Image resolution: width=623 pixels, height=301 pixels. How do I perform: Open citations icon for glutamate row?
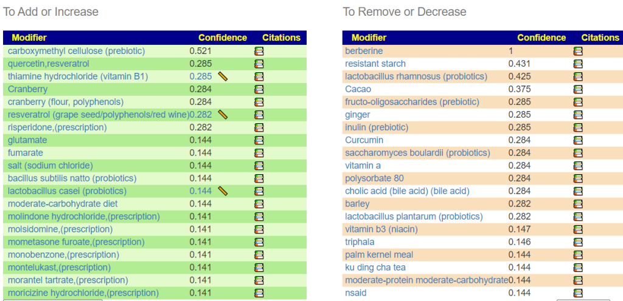[259, 140]
